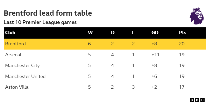
Task: Click the D column header
Action: coord(113,33)
